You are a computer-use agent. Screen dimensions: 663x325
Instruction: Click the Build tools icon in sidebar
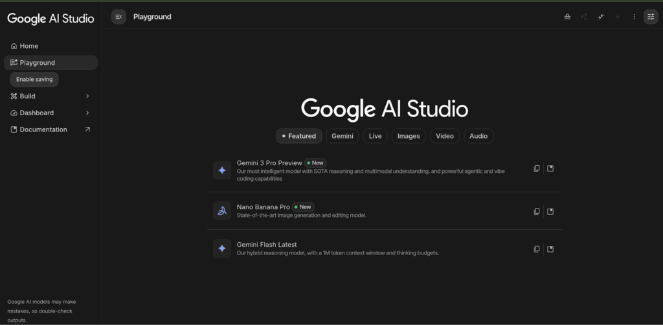click(14, 96)
